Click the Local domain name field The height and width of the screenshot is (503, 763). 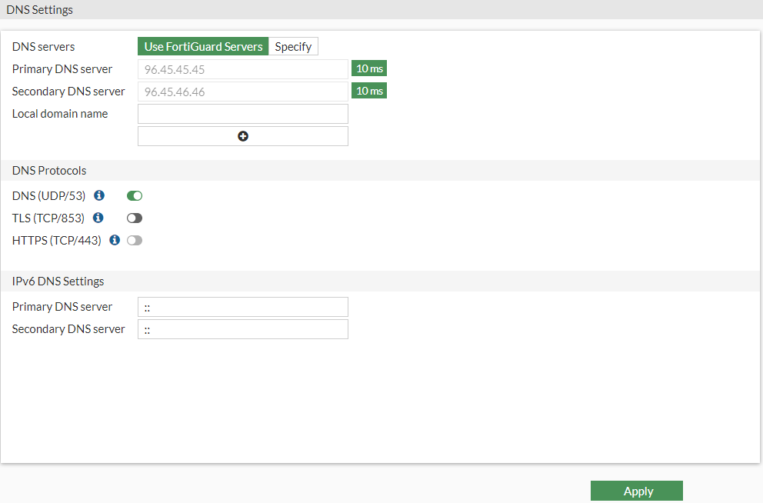[243, 114]
